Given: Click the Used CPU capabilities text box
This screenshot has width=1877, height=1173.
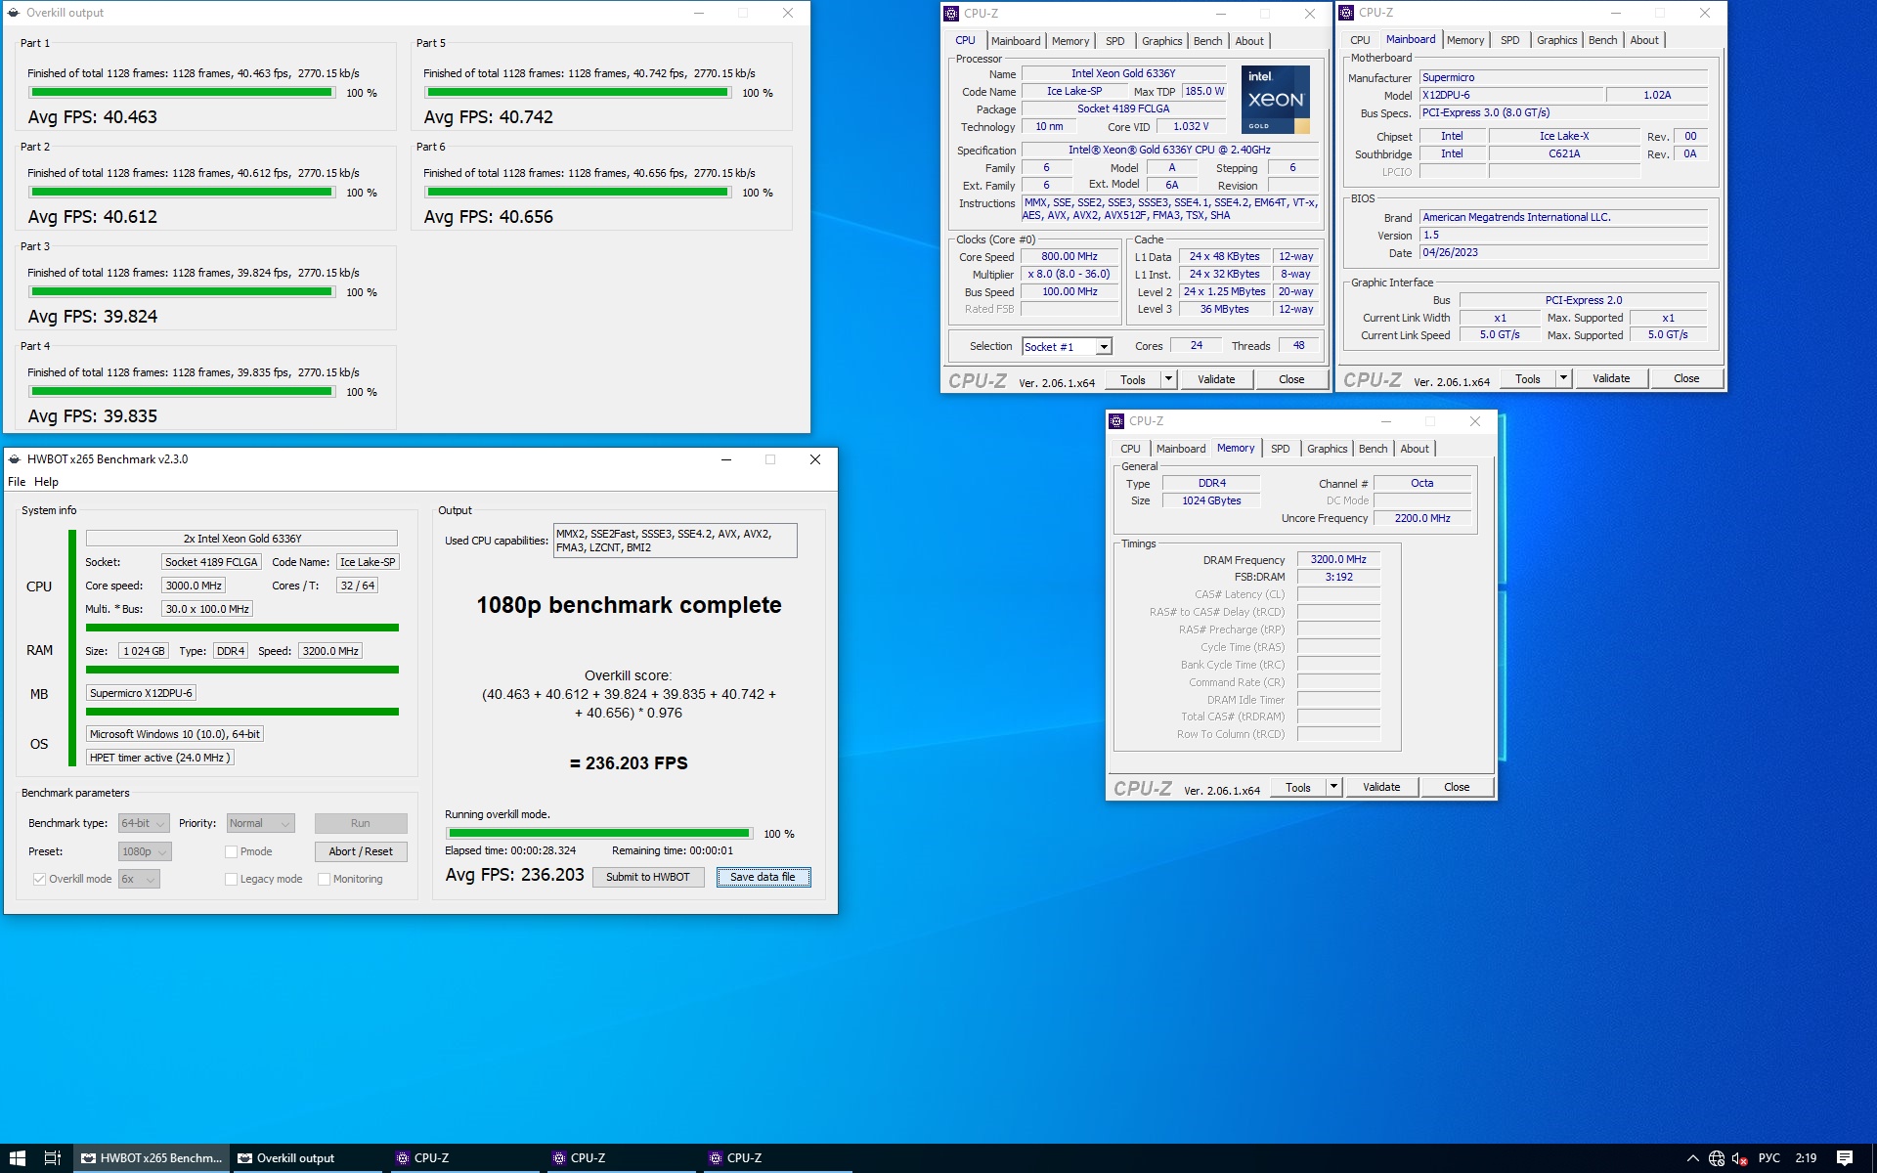Looking at the screenshot, I should [x=675, y=541].
